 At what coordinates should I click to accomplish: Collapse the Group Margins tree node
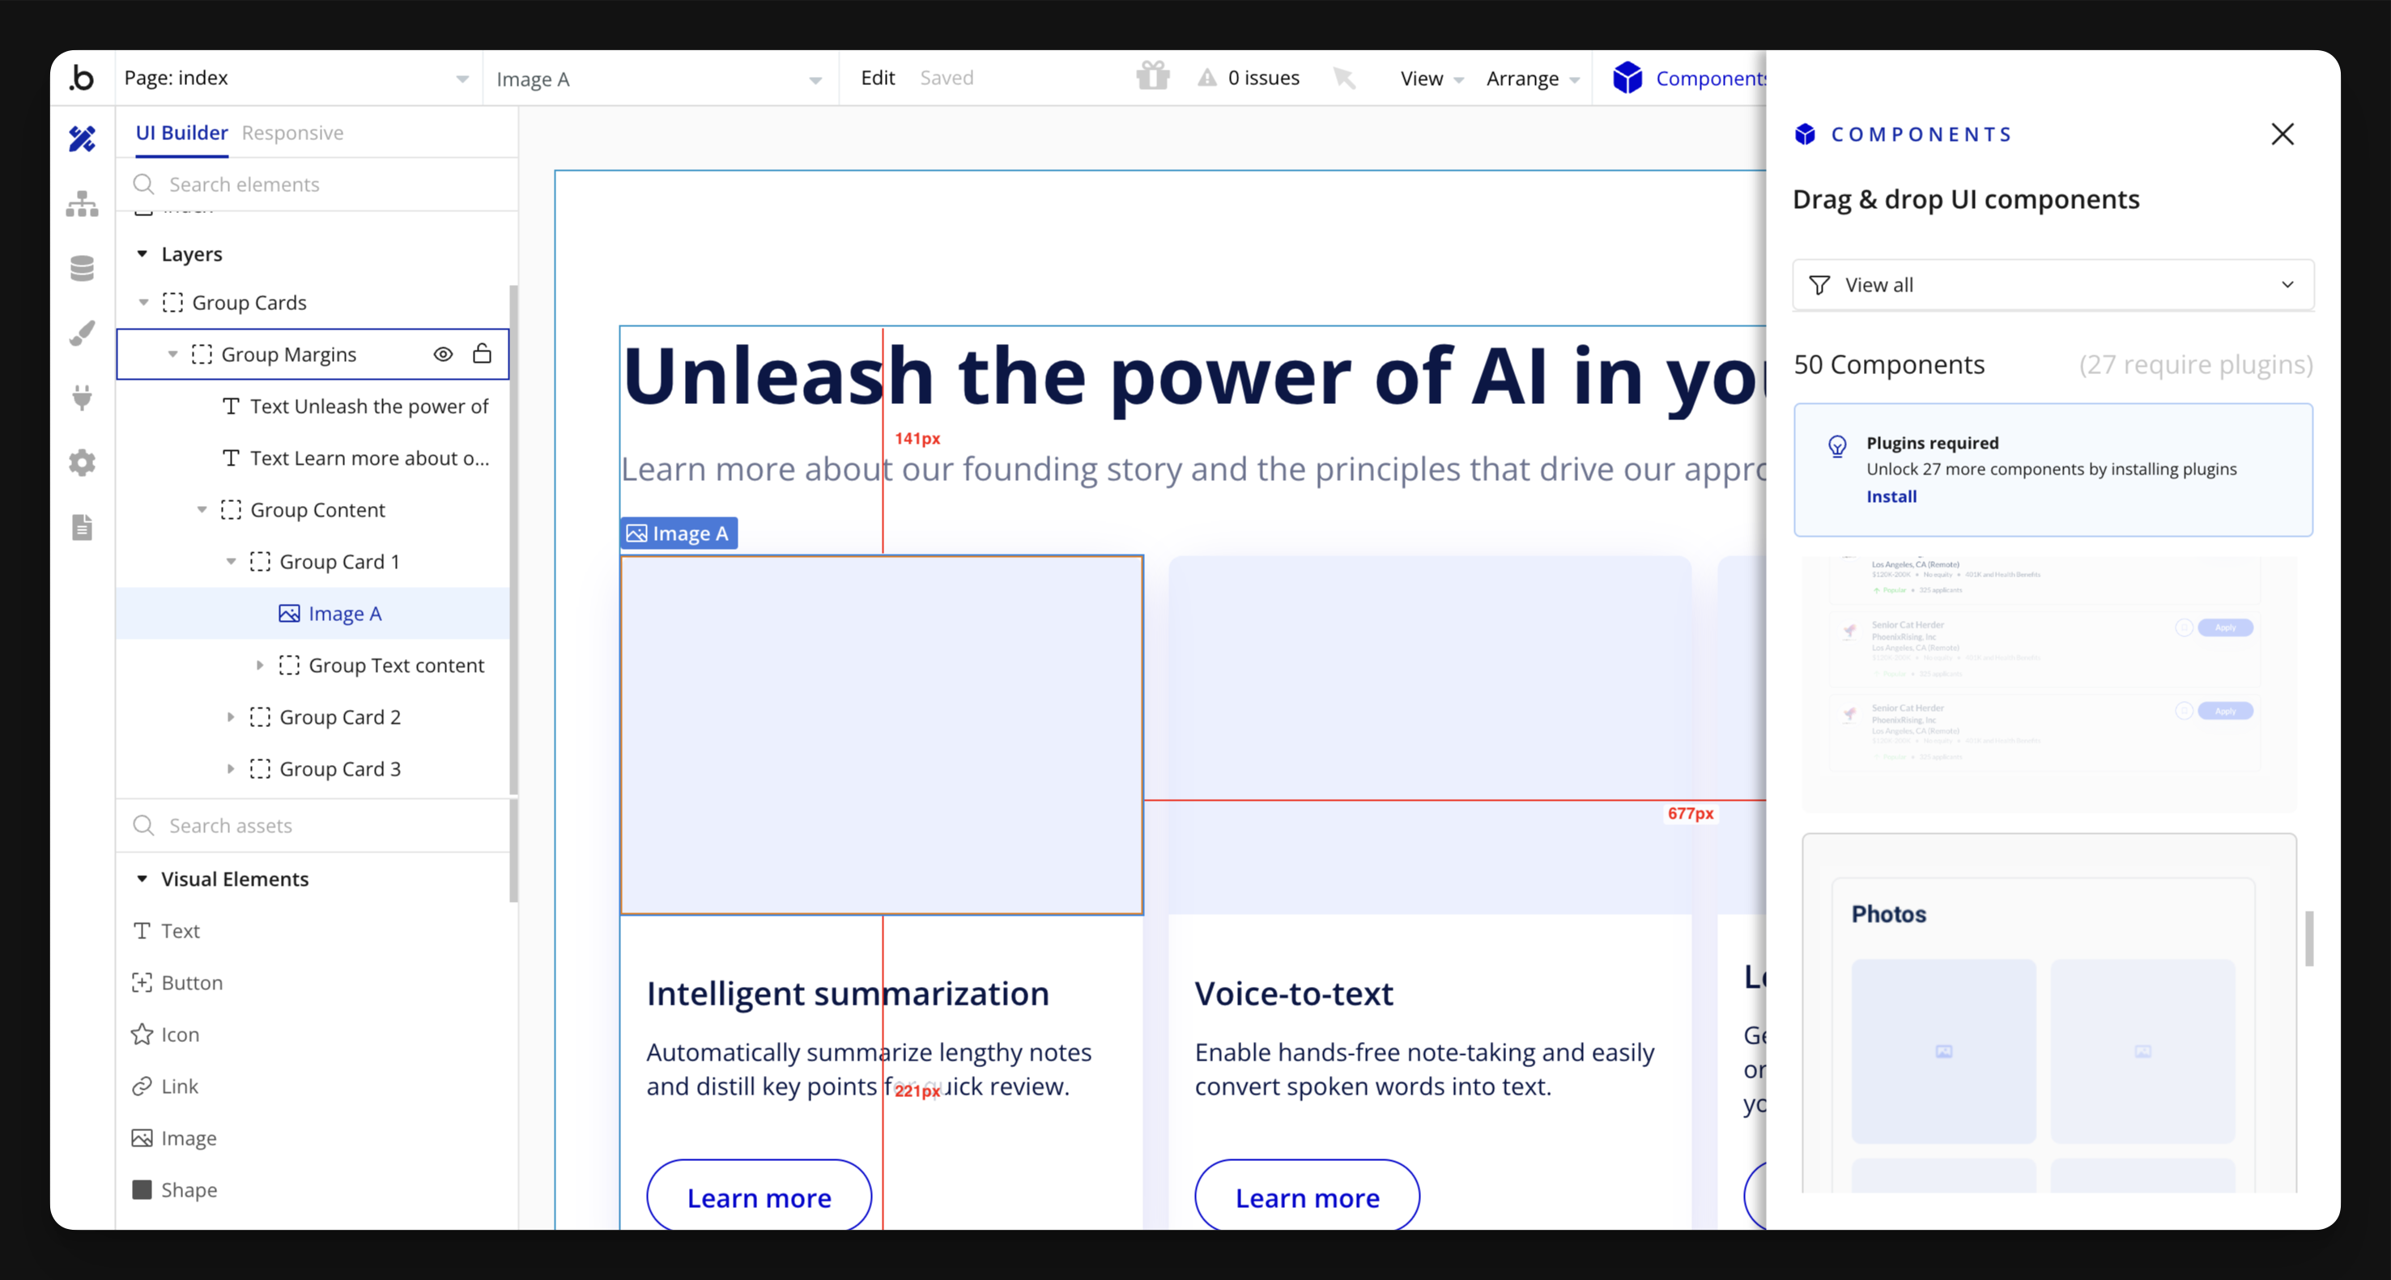coord(172,354)
